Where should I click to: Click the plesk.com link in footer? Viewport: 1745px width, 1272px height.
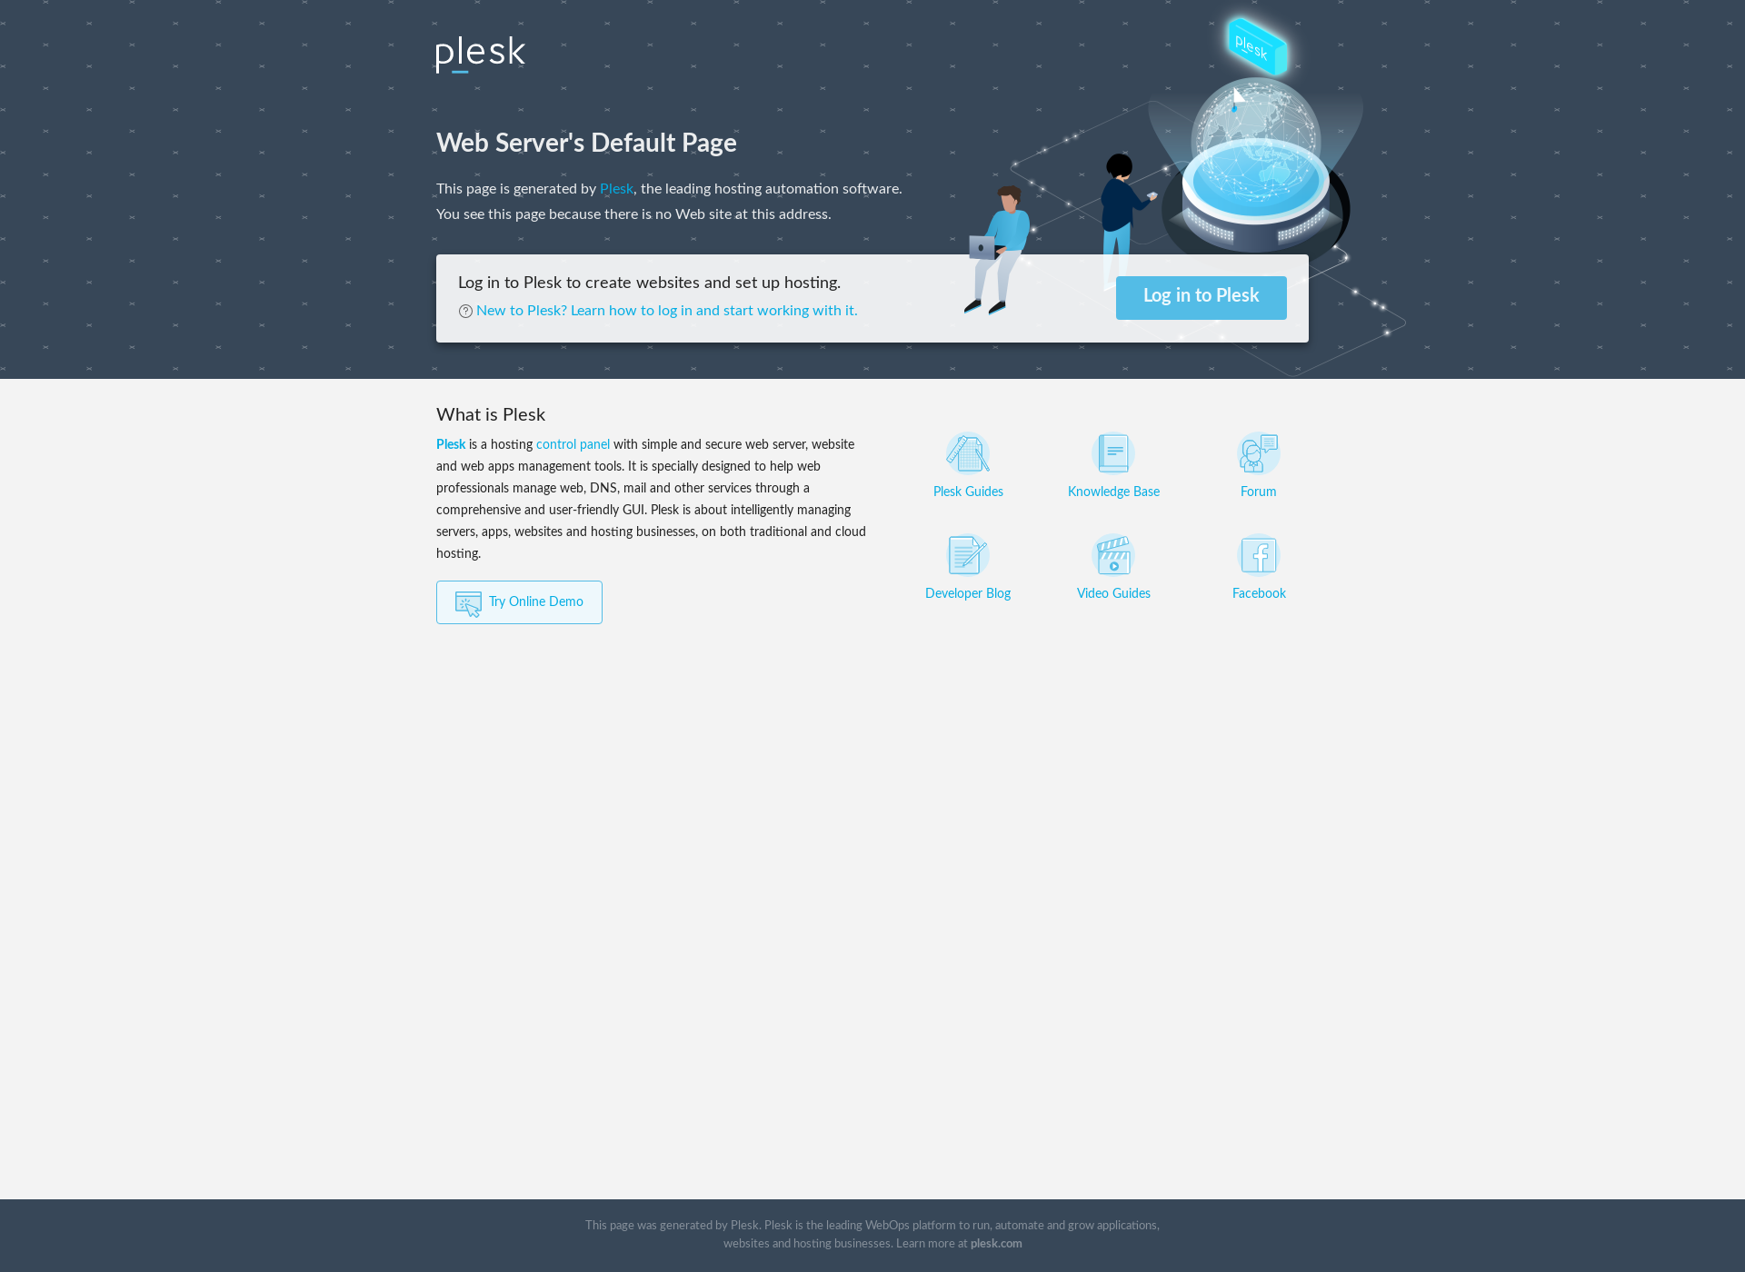996,1242
